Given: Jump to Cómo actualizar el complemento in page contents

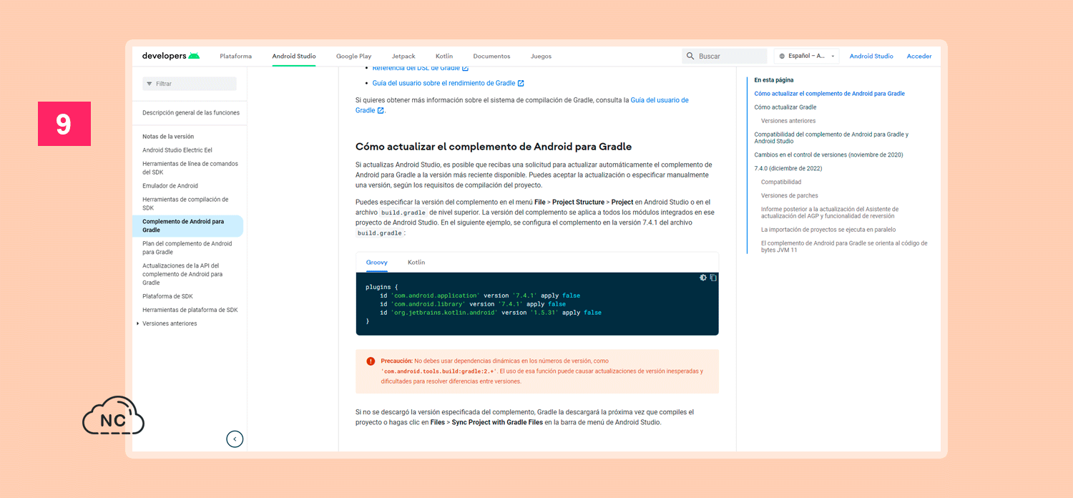Looking at the screenshot, I should [830, 94].
